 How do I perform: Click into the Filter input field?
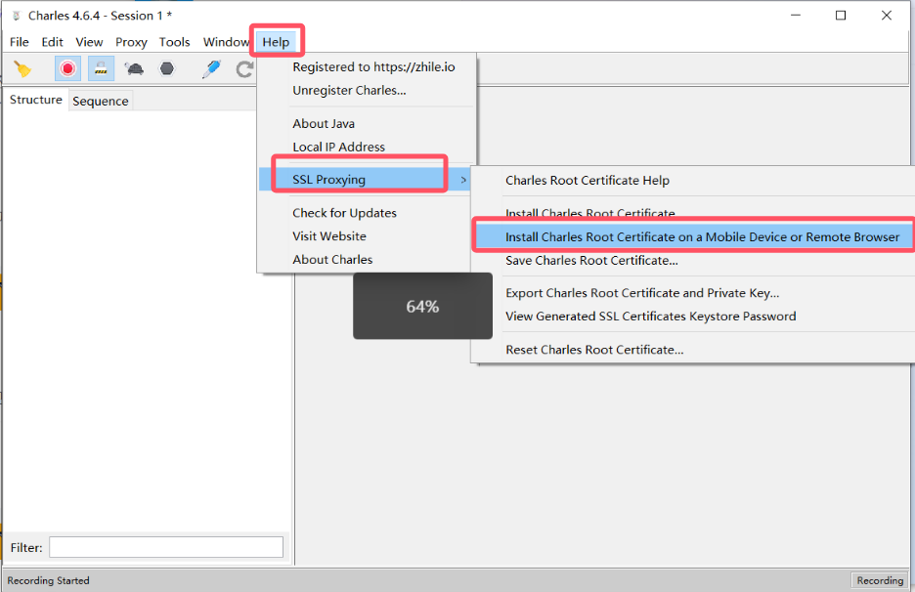[x=166, y=547]
